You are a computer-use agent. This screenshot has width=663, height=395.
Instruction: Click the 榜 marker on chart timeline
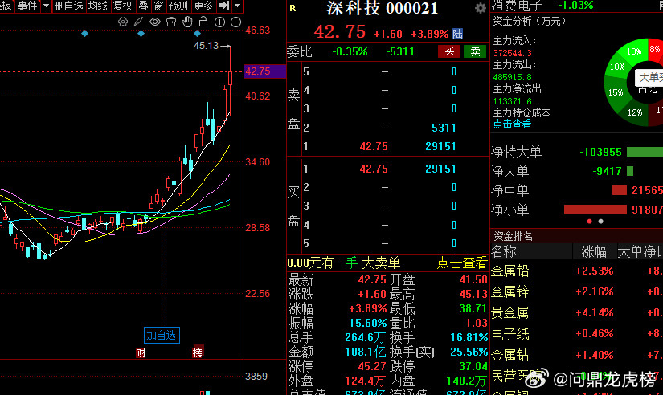(198, 353)
